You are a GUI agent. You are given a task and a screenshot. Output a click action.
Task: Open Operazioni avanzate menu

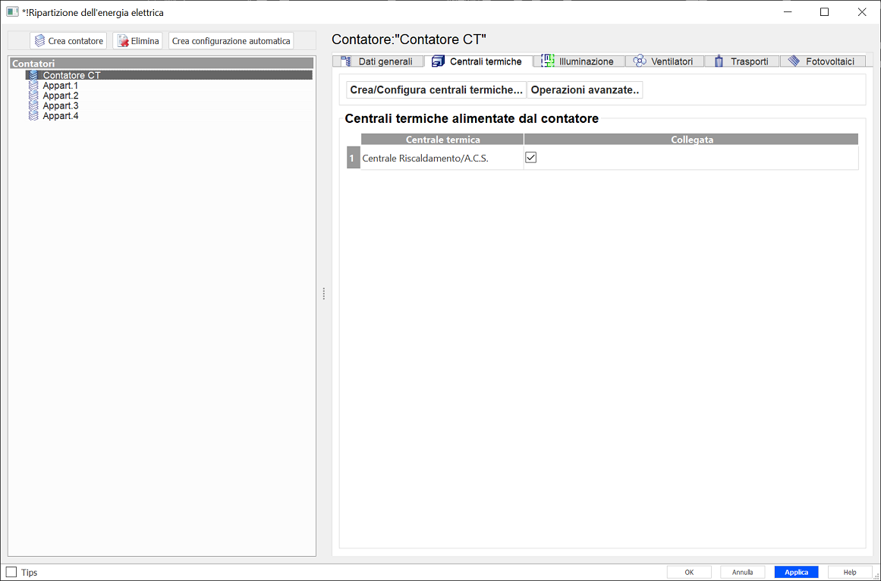585,90
